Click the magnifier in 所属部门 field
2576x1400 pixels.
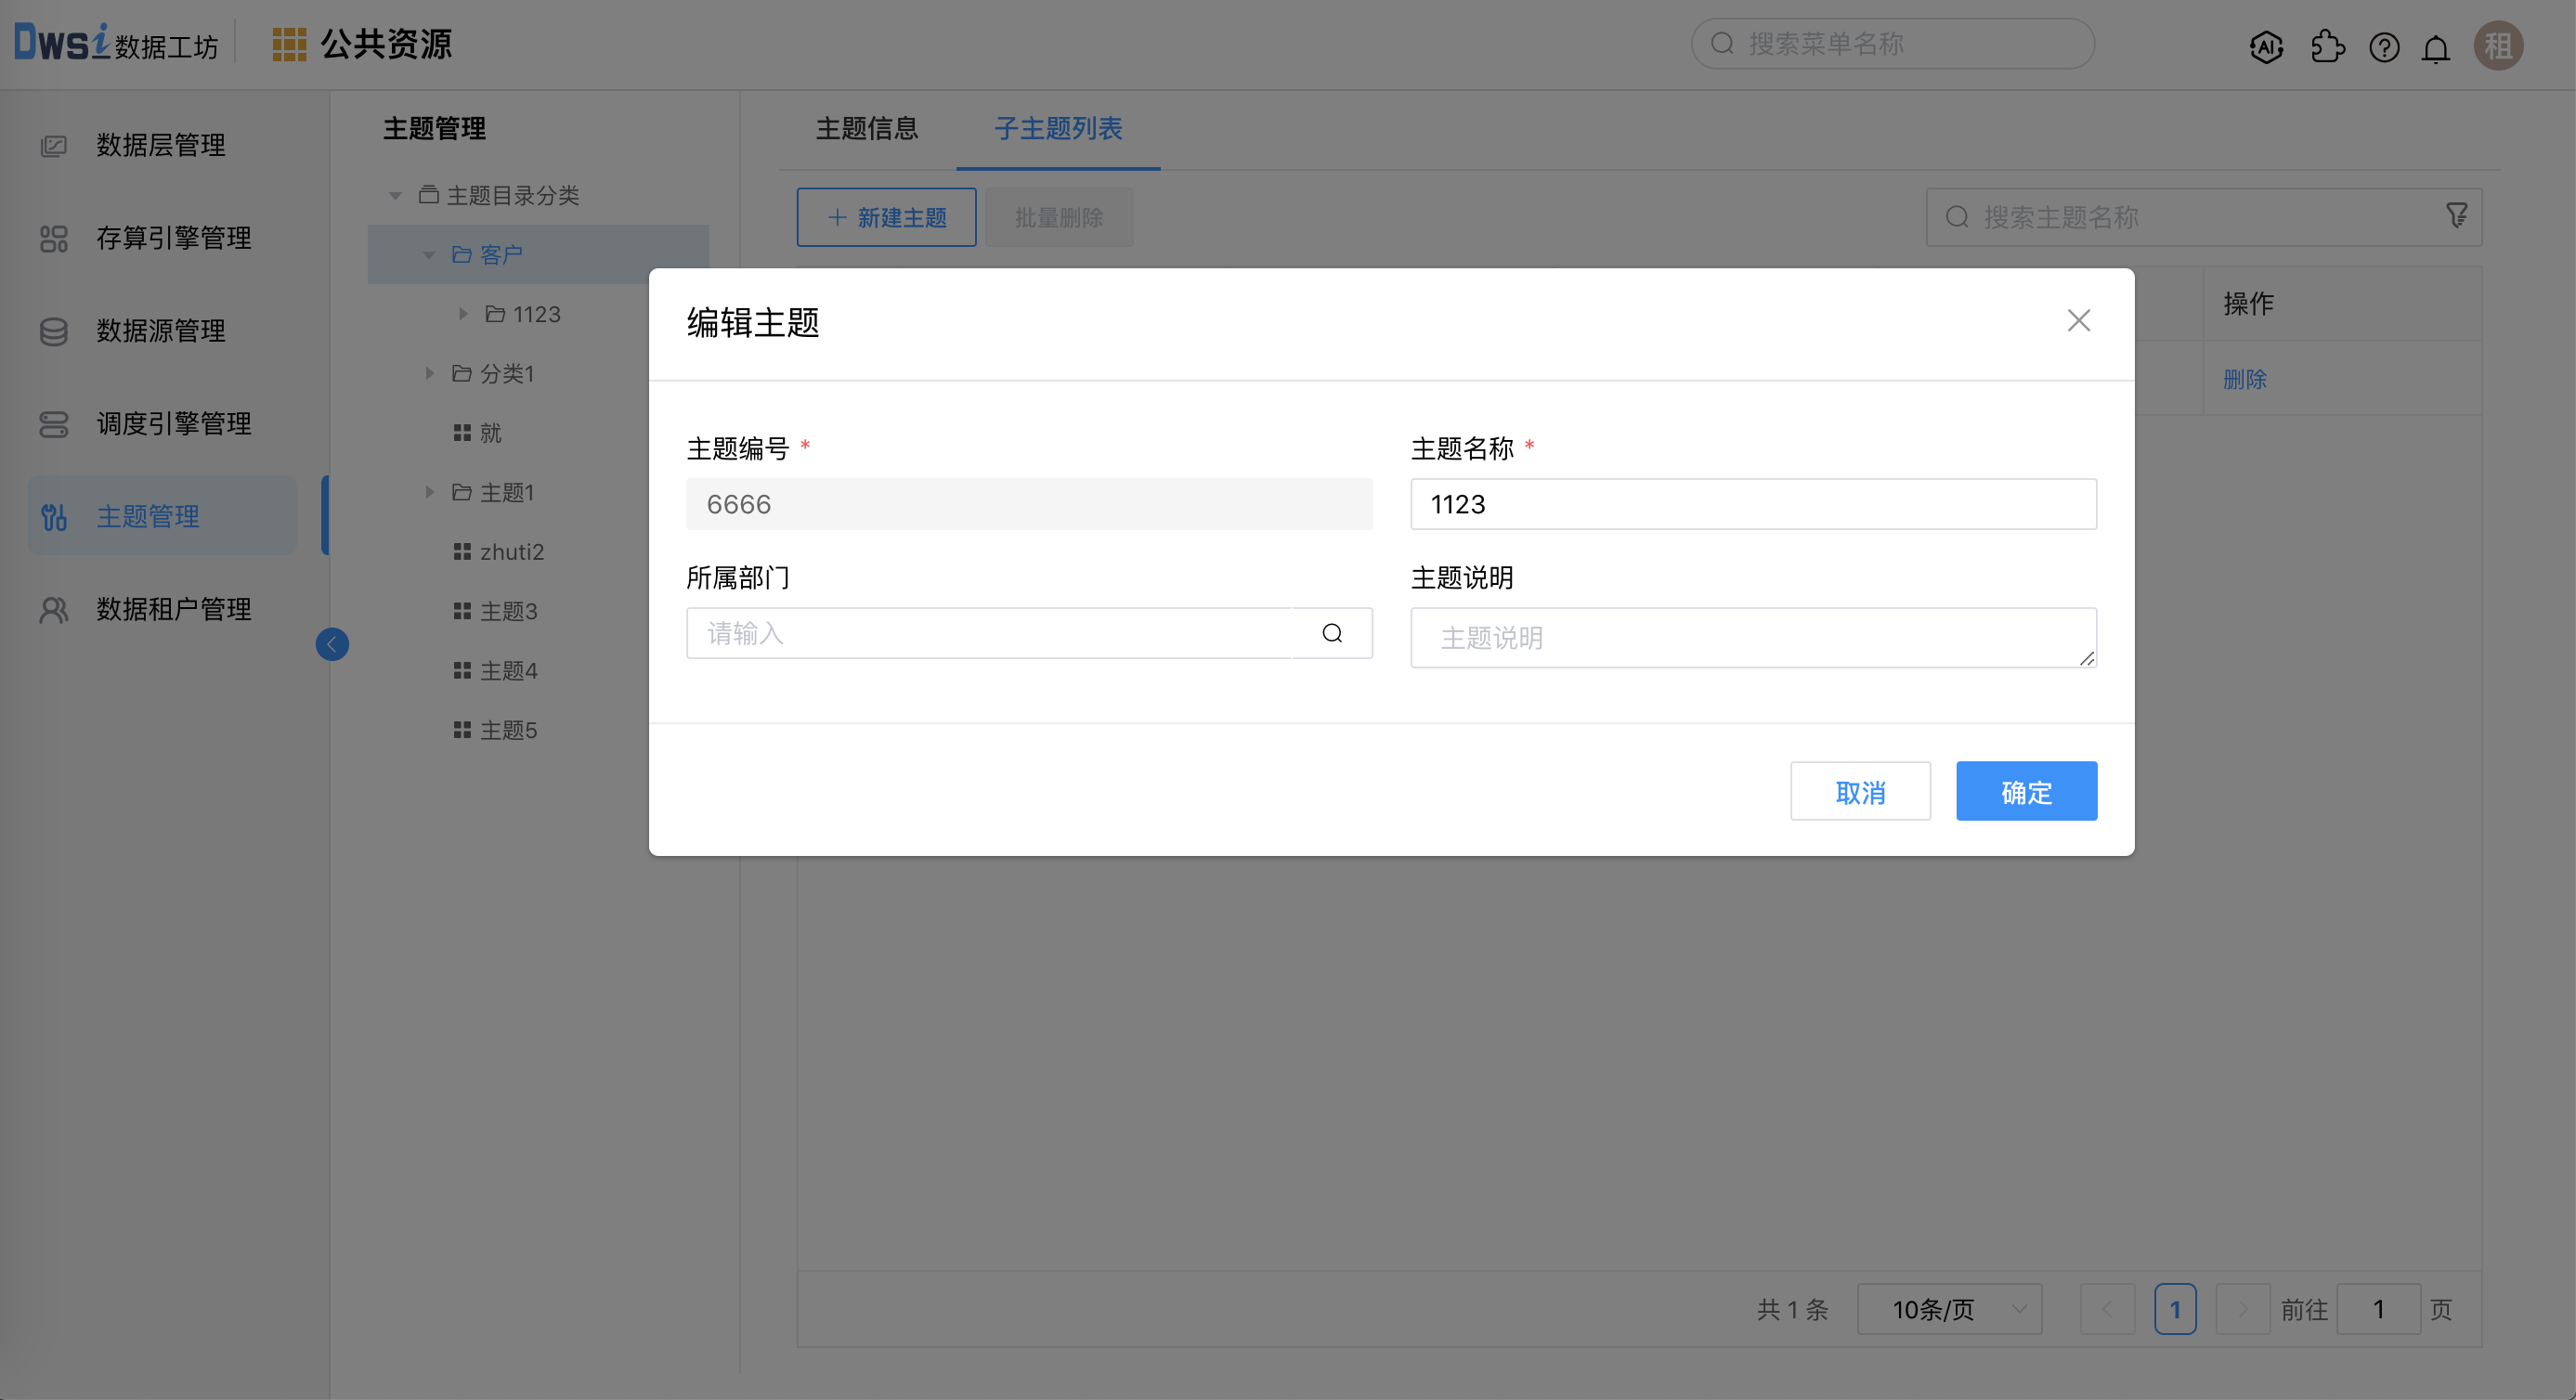click(x=1331, y=633)
